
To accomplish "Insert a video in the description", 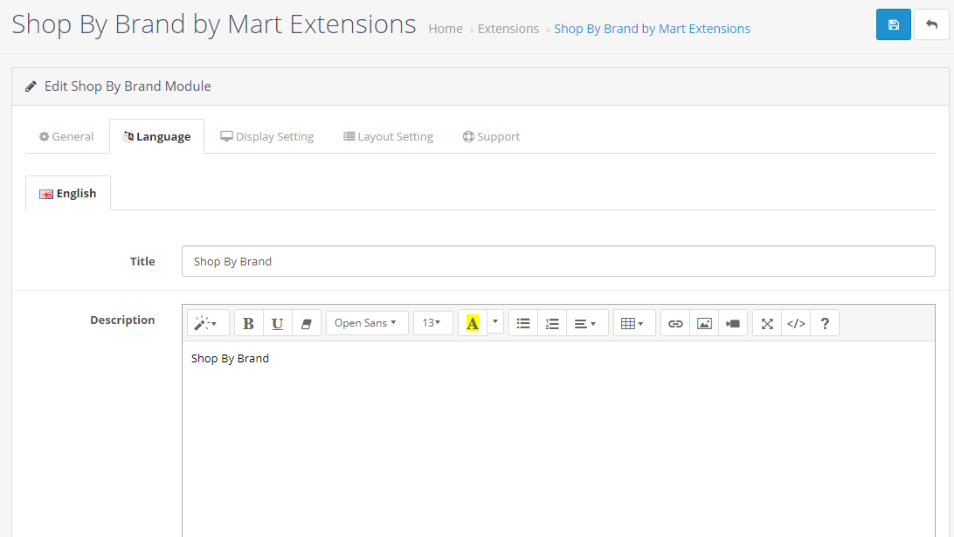I will [x=733, y=324].
